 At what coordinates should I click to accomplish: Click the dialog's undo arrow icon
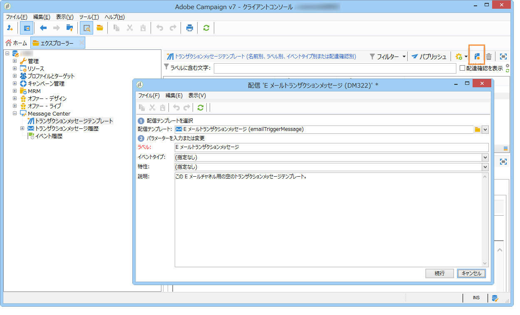[x=176, y=108]
